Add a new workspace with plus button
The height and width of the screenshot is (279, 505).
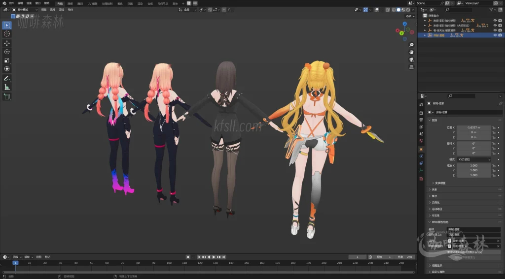183,3
